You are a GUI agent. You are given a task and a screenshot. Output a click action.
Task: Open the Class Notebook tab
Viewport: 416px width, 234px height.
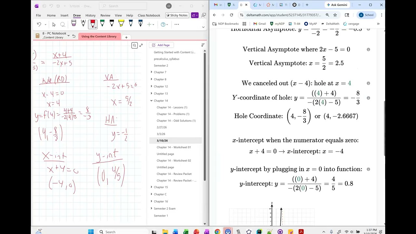149,15
